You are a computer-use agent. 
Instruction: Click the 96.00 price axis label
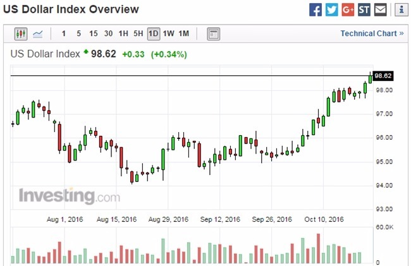pyautogui.click(x=384, y=138)
